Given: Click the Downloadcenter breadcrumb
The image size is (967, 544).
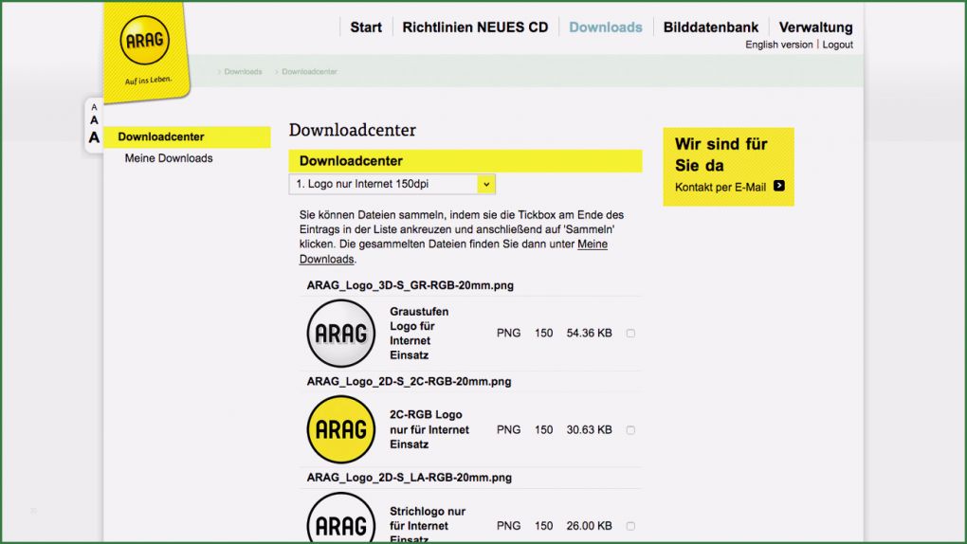Looking at the screenshot, I should click(x=309, y=71).
